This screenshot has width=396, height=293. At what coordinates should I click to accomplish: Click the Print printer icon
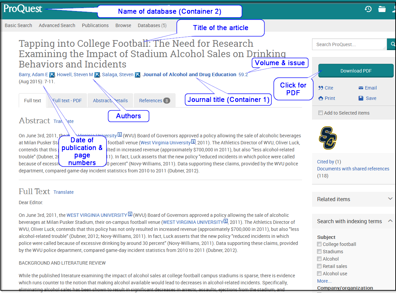(321, 98)
